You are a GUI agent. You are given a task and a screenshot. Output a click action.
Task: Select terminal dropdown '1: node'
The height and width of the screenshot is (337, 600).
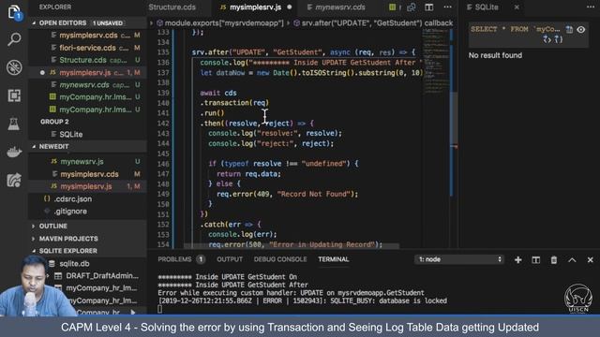click(459, 259)
